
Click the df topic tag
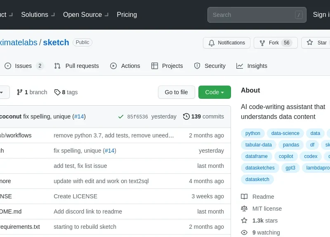(312, 145)
